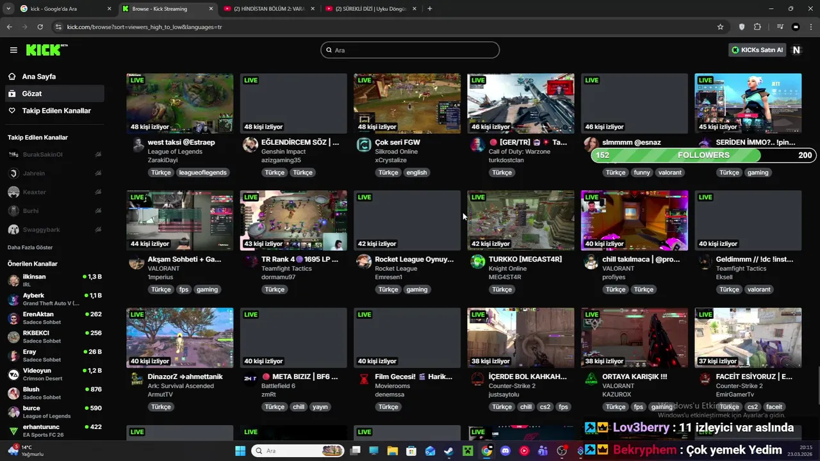Click Windows taskbar Ara search box
Screen dimensions: 820x461
[x=298, y=451]
